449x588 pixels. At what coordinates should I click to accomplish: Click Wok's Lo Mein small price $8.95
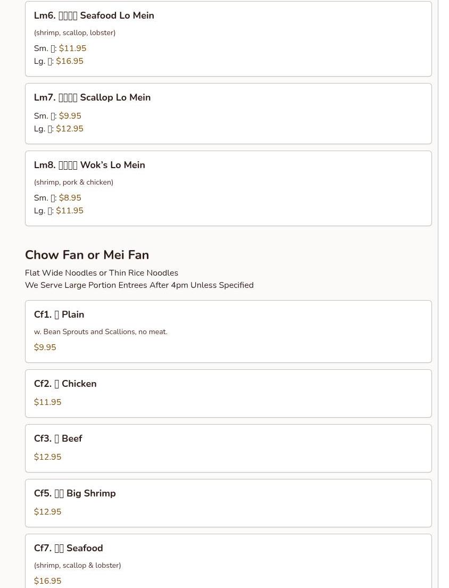[x=70, y=198]
